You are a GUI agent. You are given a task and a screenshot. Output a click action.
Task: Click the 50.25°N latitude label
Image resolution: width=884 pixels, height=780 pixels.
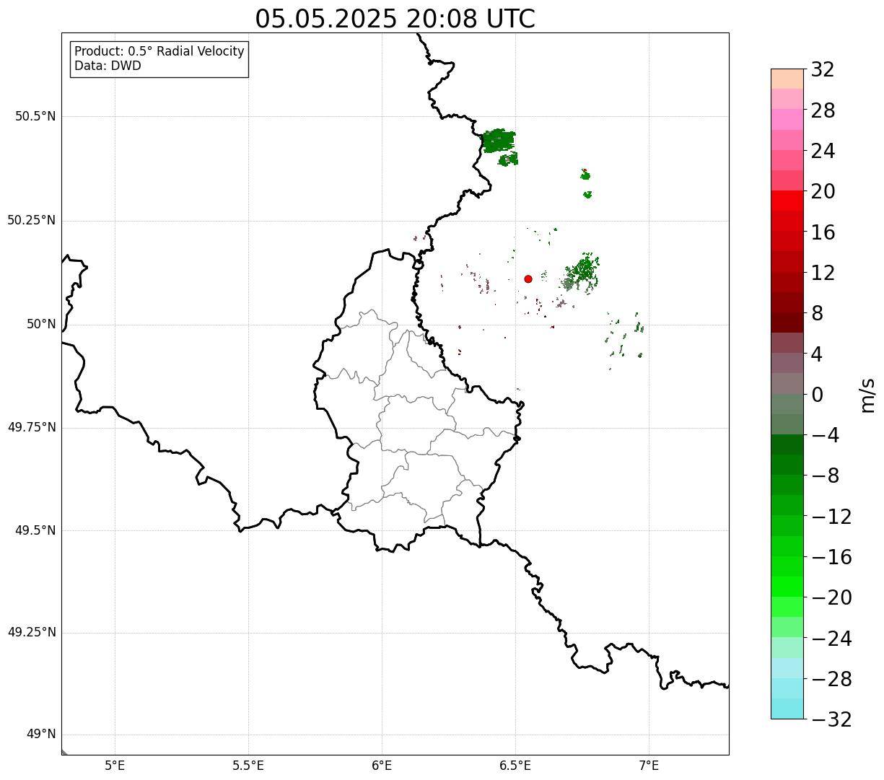(31, 220)
